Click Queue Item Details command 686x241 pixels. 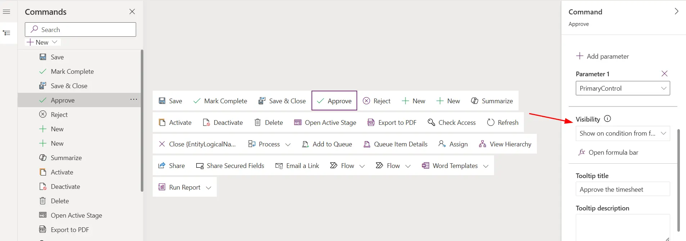tap(395, 144)
